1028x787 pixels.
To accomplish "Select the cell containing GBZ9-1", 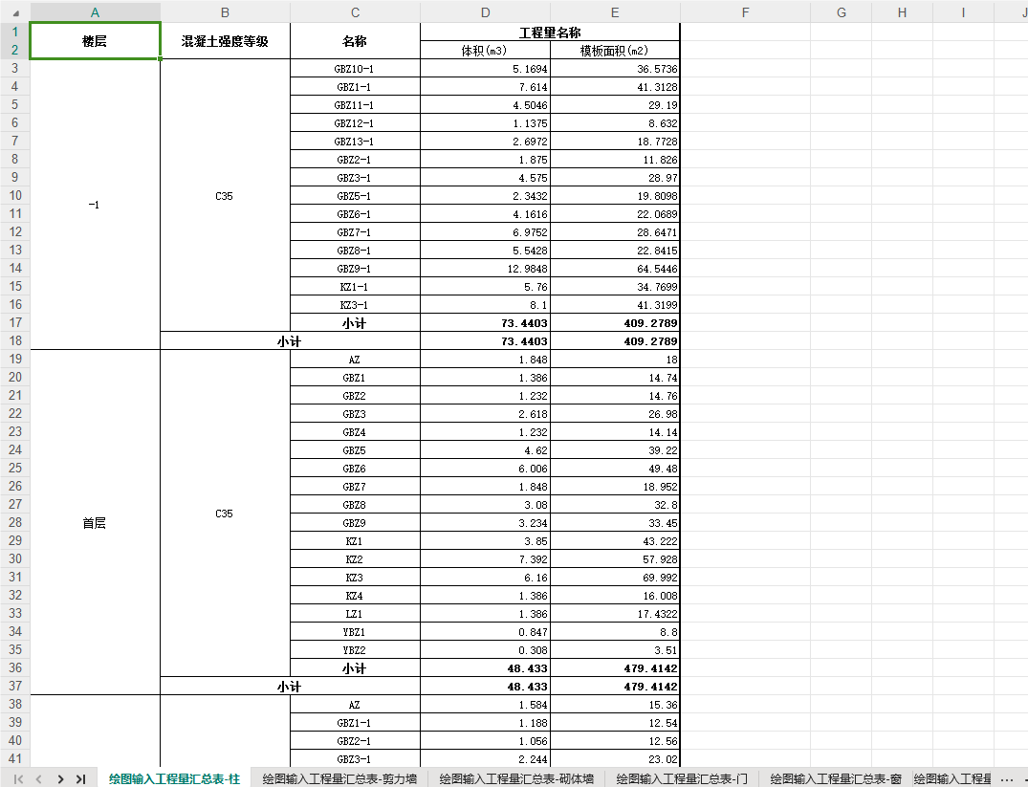I will (x=355, y=269).
